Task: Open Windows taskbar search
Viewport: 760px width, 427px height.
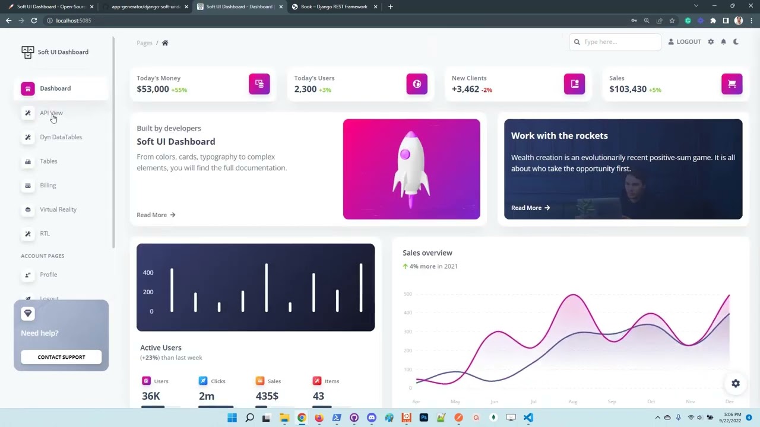Action: (249, 418)
